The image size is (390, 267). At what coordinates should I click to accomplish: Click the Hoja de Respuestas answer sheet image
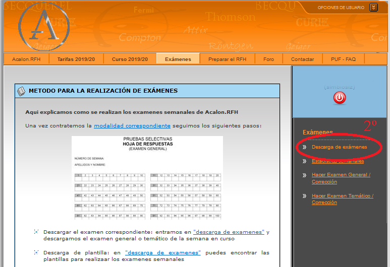pos(147,177)
